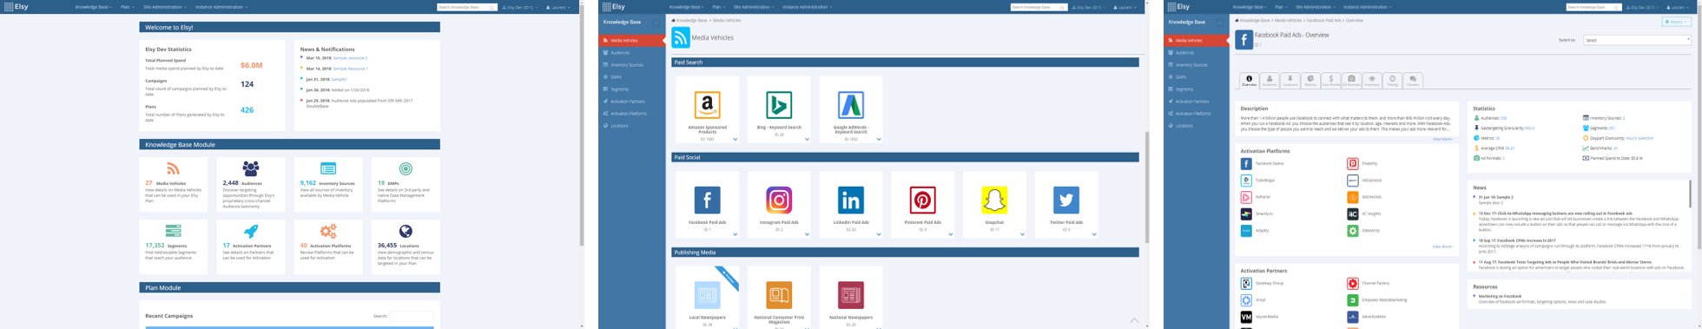Open the Pinterest Paid Ads logo
This screenshot has height=329, width=1702.
pyautogui.click(x=922, y=200)
